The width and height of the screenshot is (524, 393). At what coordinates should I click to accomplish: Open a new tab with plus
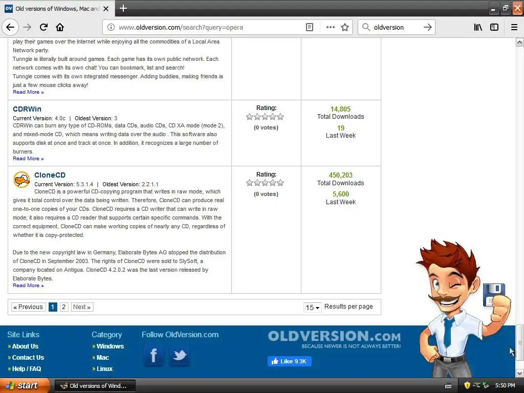[x=123, y=8]
